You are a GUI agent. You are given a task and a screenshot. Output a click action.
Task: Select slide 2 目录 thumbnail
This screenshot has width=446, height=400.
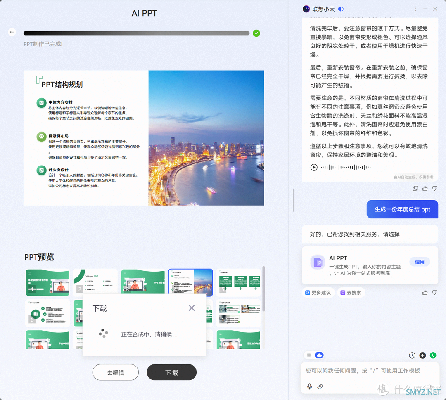click(x=95, y=281)
